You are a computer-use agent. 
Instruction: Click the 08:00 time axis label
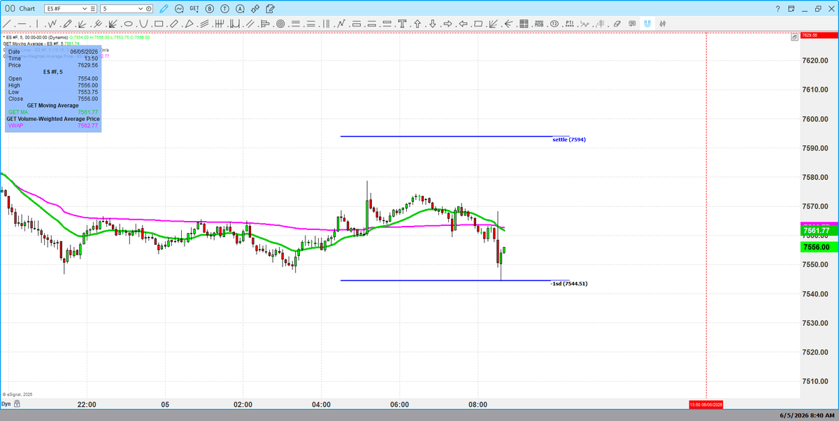(478, 404)
